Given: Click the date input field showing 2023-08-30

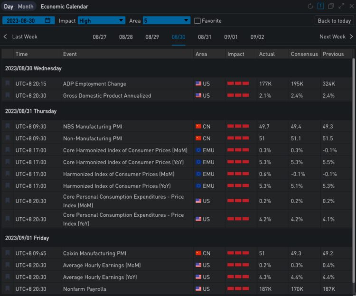Looking at the screenshot, I should (x=23, y=20).
